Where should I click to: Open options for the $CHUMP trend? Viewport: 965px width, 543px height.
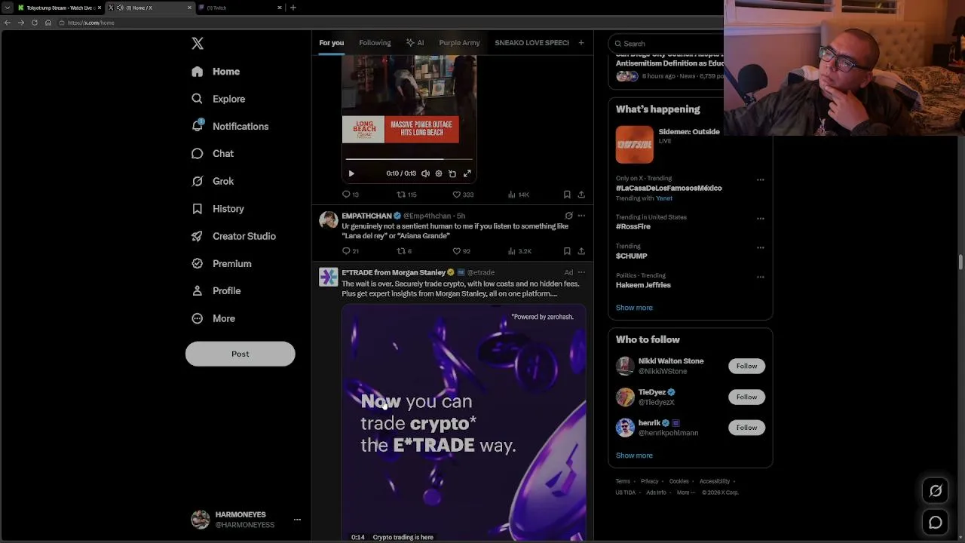[760, 247]
